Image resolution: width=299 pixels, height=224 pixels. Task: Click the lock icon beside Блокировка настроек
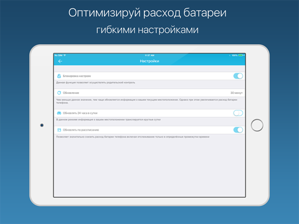(59, 76)
